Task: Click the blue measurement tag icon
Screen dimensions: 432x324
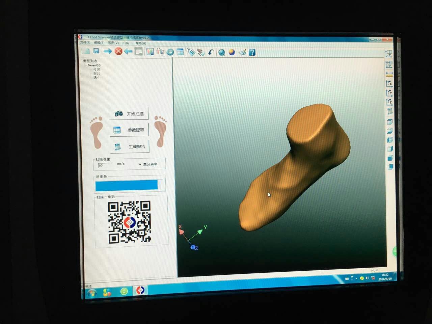Action: click(191, 52)
